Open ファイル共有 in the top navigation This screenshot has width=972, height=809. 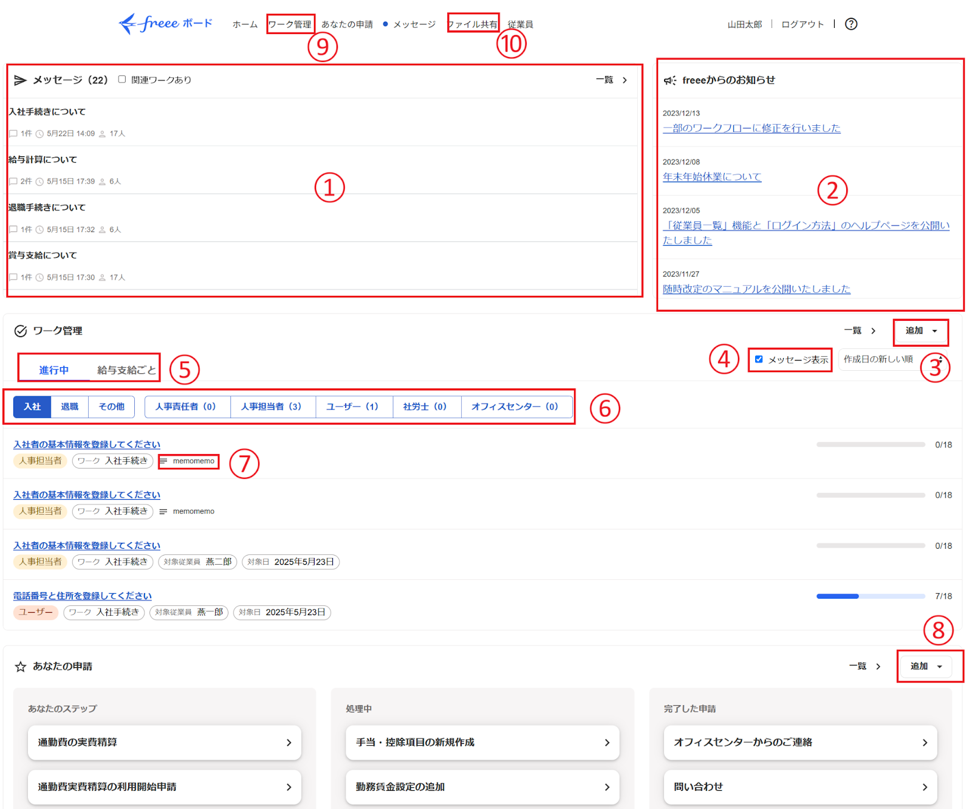(x=473, y=24)
